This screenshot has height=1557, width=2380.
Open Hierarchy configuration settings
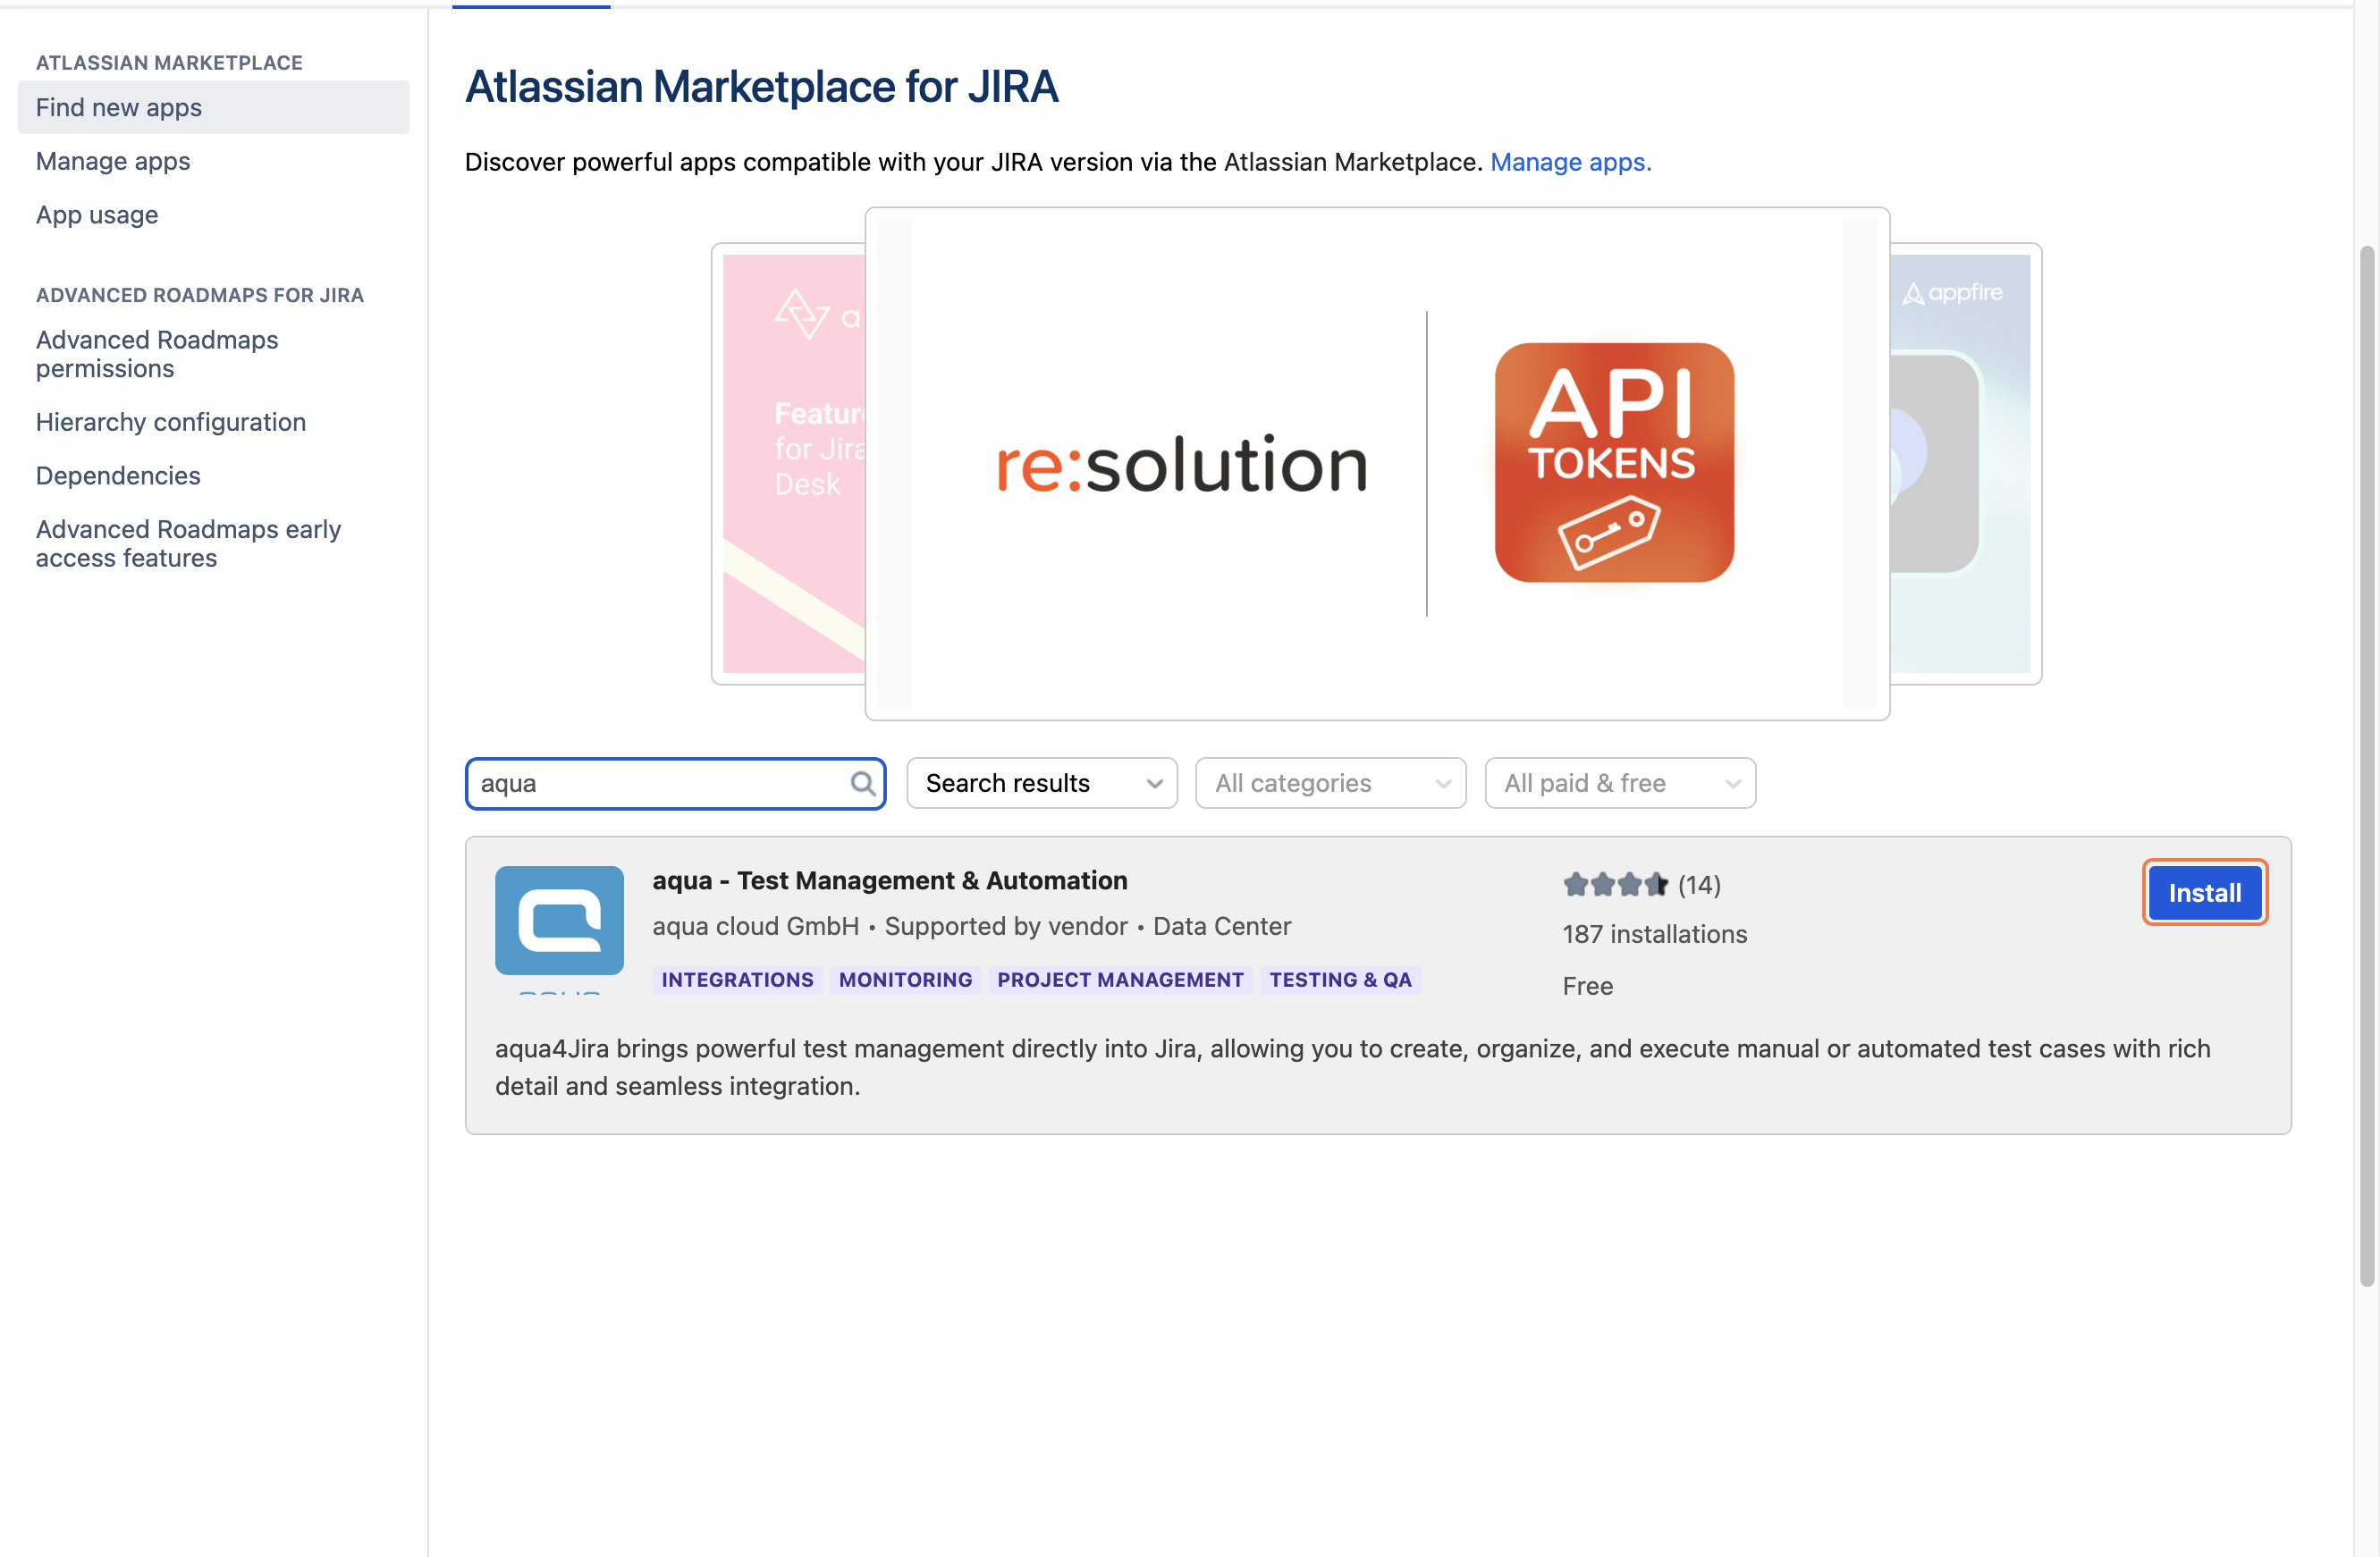[171, 422]
